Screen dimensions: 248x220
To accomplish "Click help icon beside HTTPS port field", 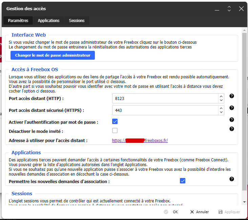I will pyautogui.click(x=232, y=108).
